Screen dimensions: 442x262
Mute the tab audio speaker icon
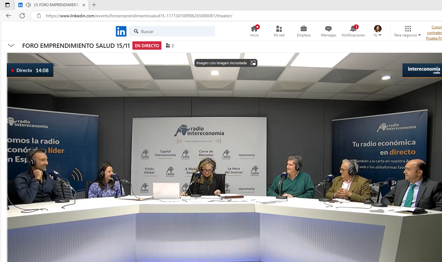tap(28, 5)
